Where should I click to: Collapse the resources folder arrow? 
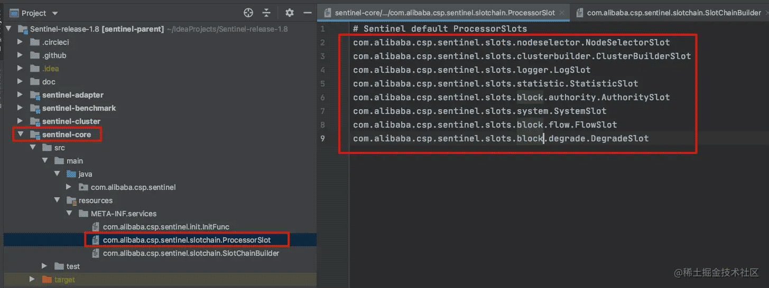pyautogui.click(x=57, y=200)
